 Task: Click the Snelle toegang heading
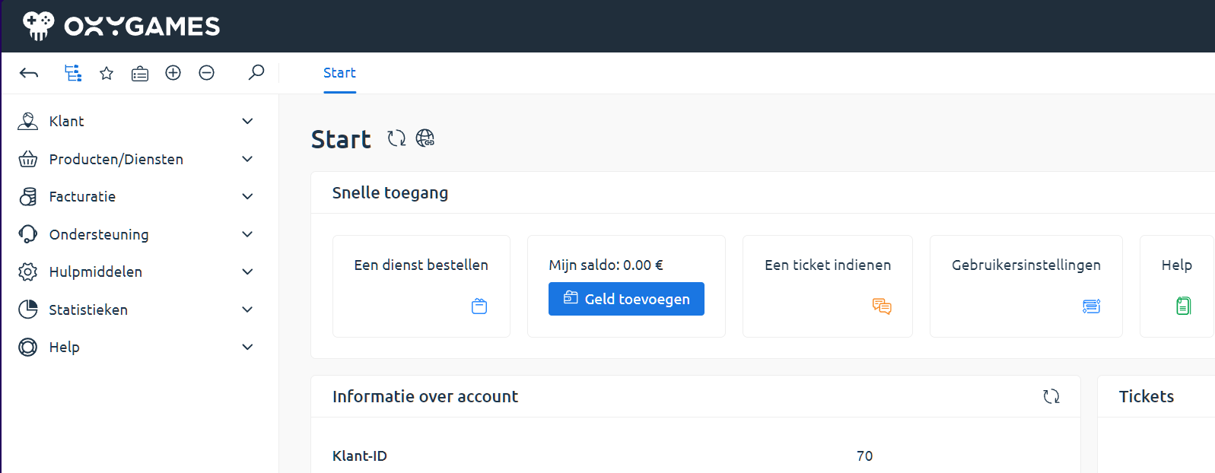pos(390,192)
